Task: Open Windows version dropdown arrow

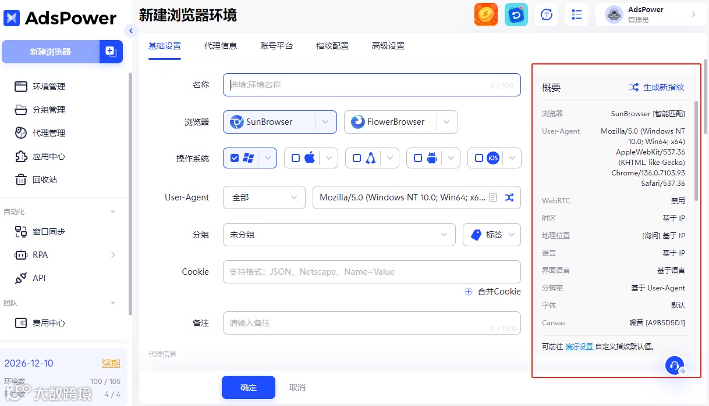Action: [268, 158]
